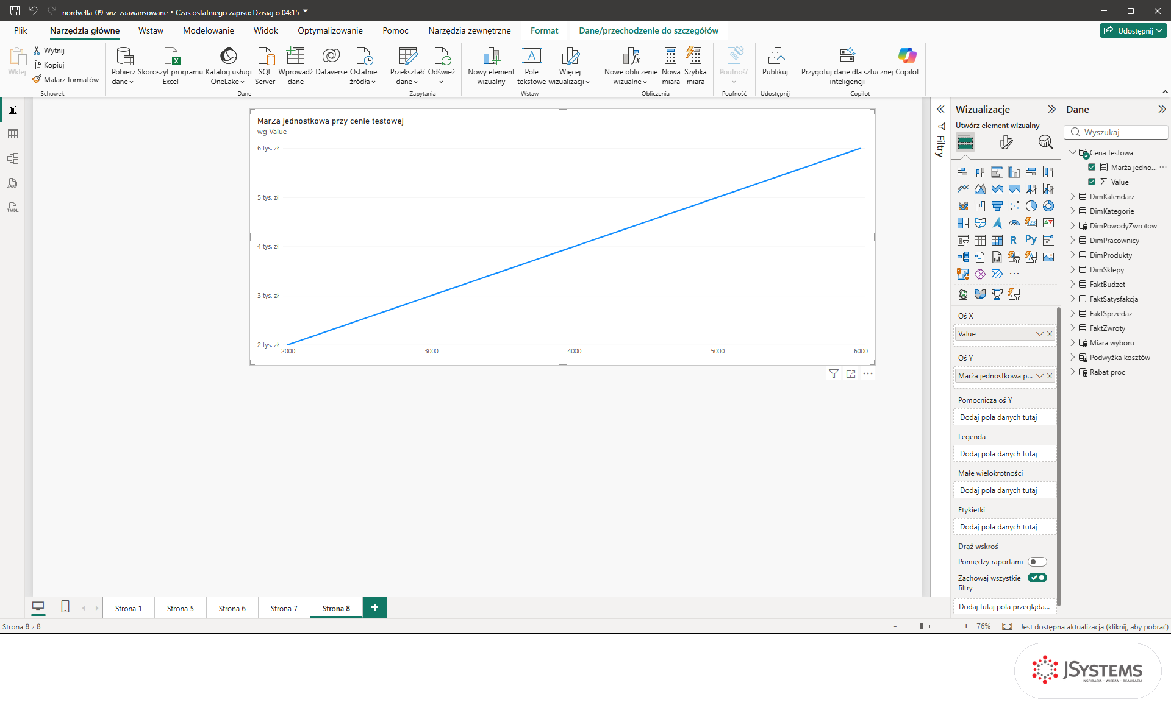Expand the DimKalendarz table
The image size is (1171, 708).
pos(1073,196)
